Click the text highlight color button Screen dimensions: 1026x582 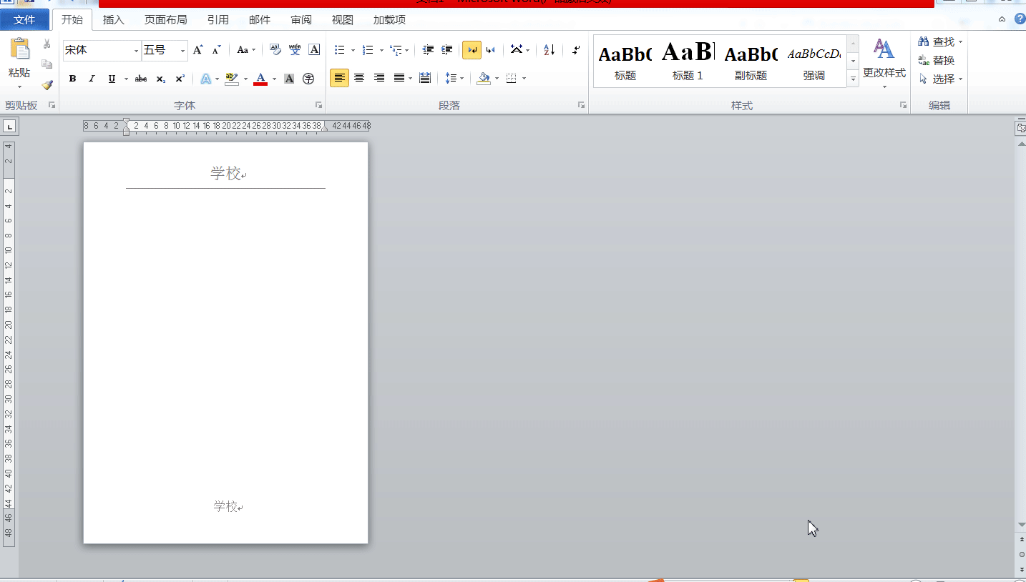coord(231,79)
